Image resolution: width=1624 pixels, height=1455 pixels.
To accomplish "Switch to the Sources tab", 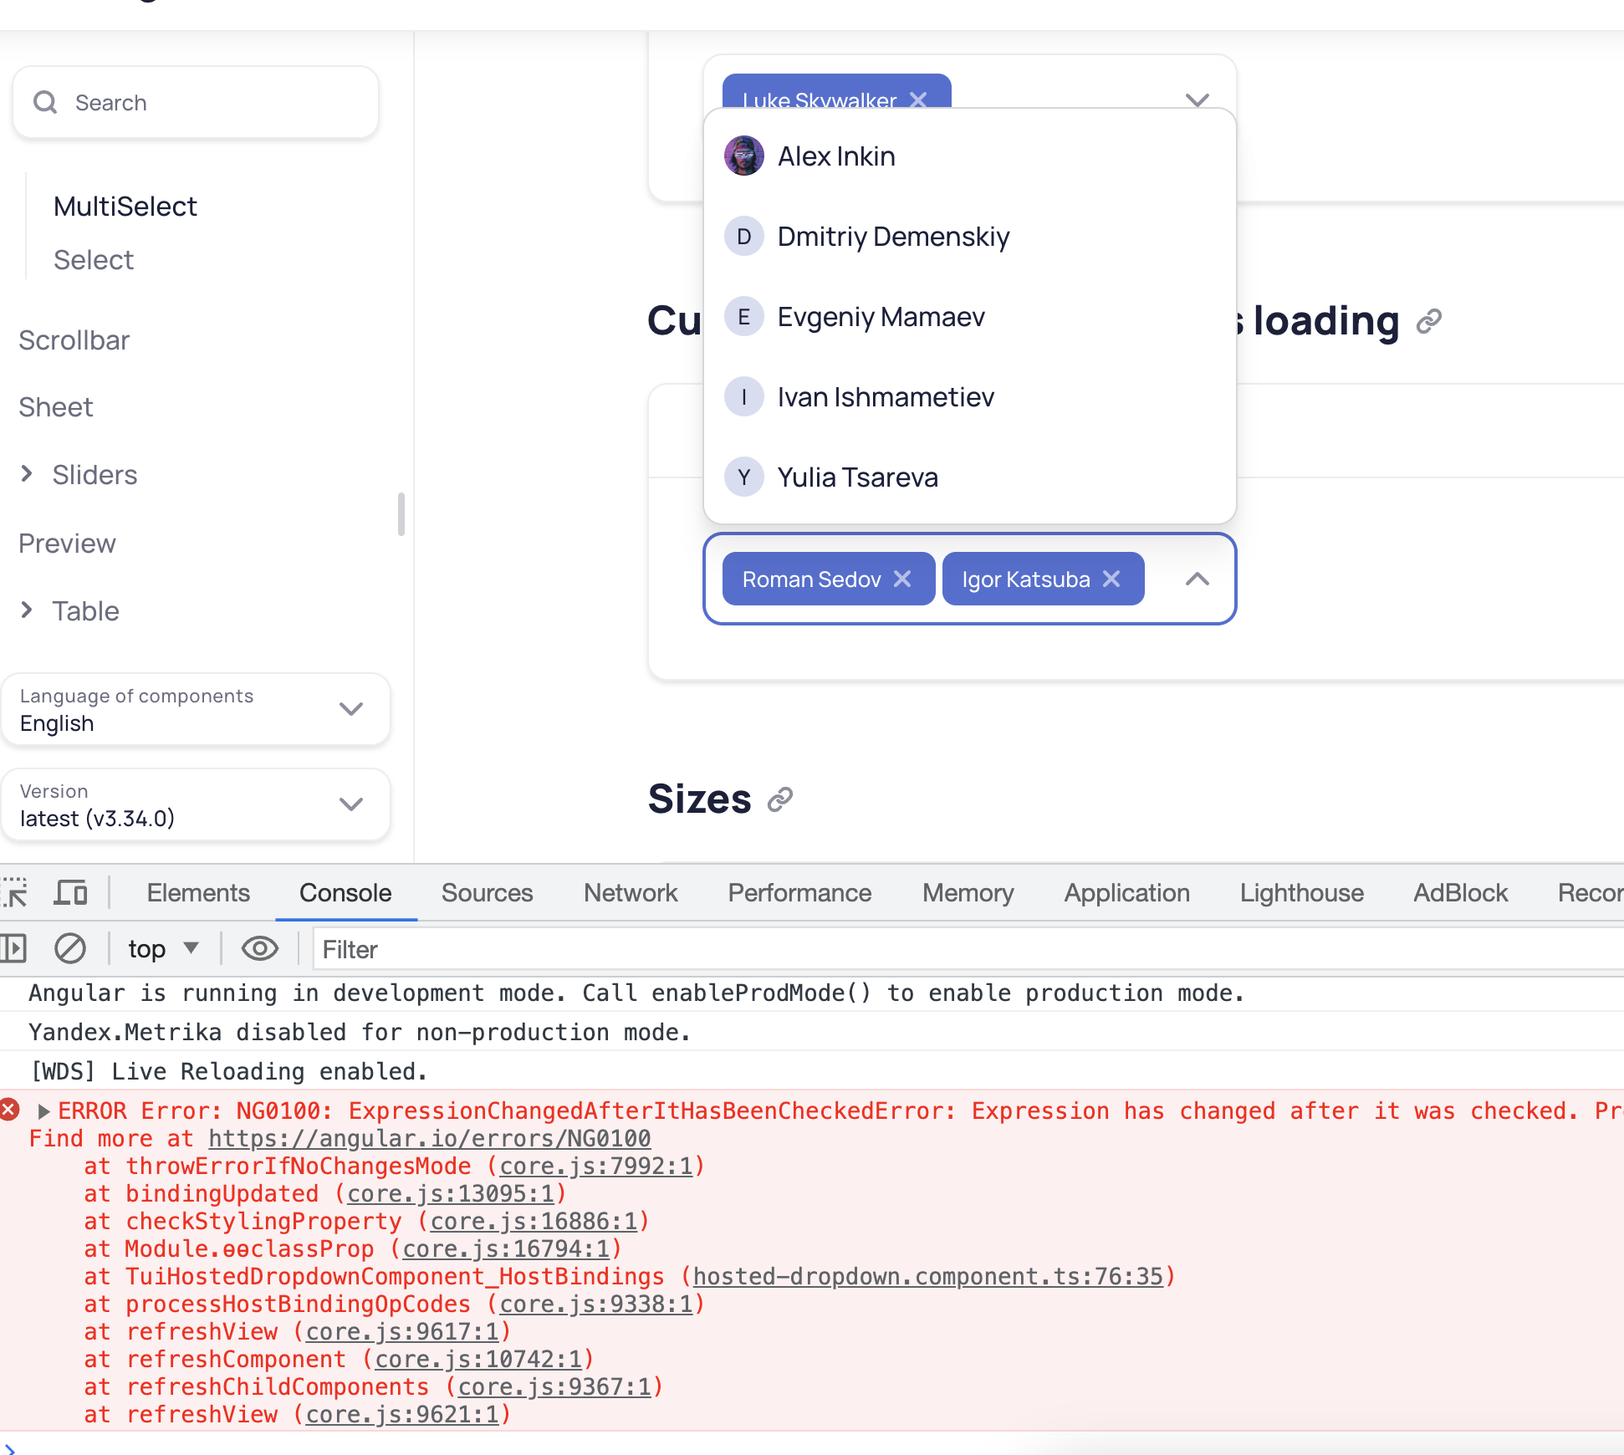I will coord(487,892).
